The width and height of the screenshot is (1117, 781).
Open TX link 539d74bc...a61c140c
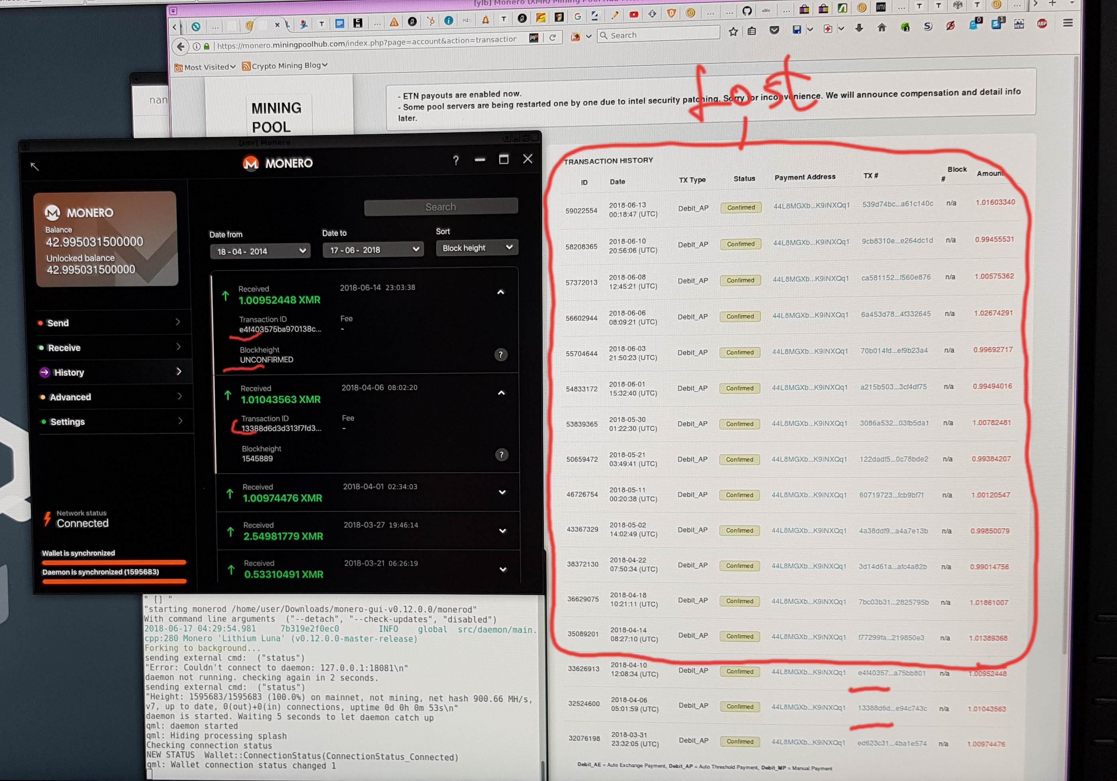898,204
